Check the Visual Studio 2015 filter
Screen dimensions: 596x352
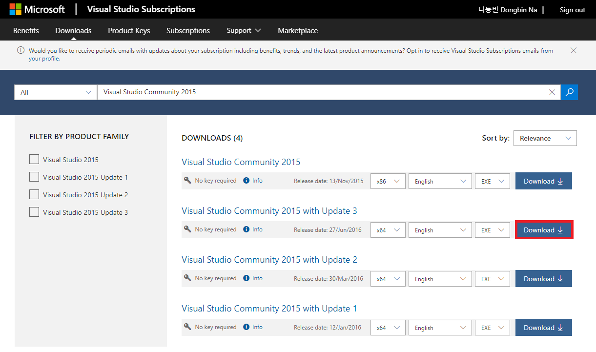[x=34, y=159]
